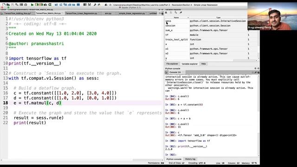The image size is (297, 167).
Task: Click the sort arrow on the Name column
Action: tap(188, 18)
